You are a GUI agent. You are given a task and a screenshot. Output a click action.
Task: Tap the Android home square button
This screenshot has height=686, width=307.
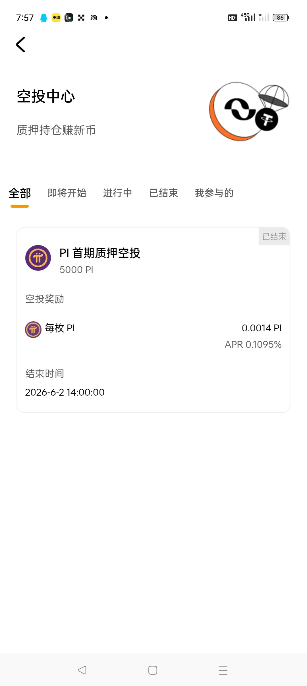point(153,670)
